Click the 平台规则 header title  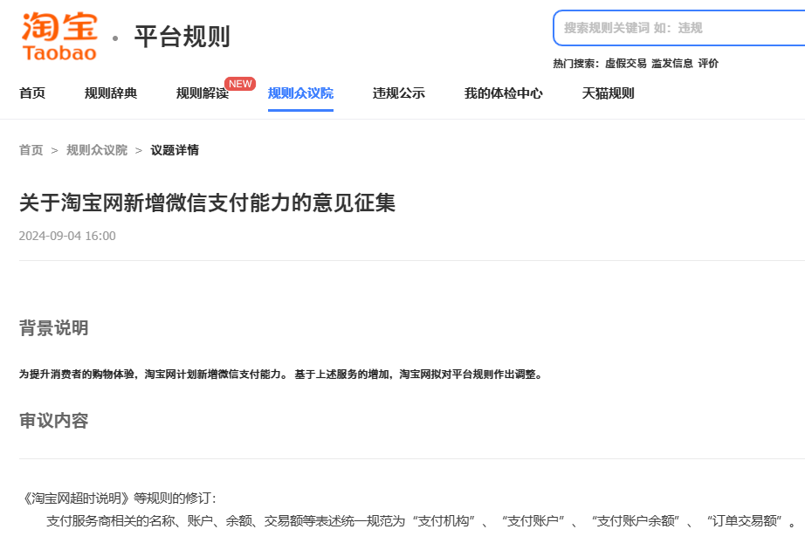(x=182, y=37)
